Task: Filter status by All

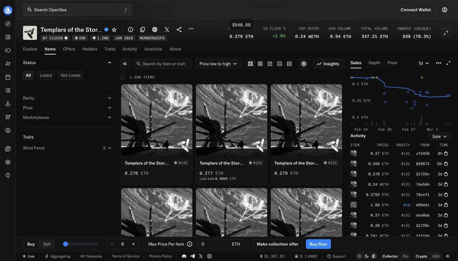Action: pos(28,76)
